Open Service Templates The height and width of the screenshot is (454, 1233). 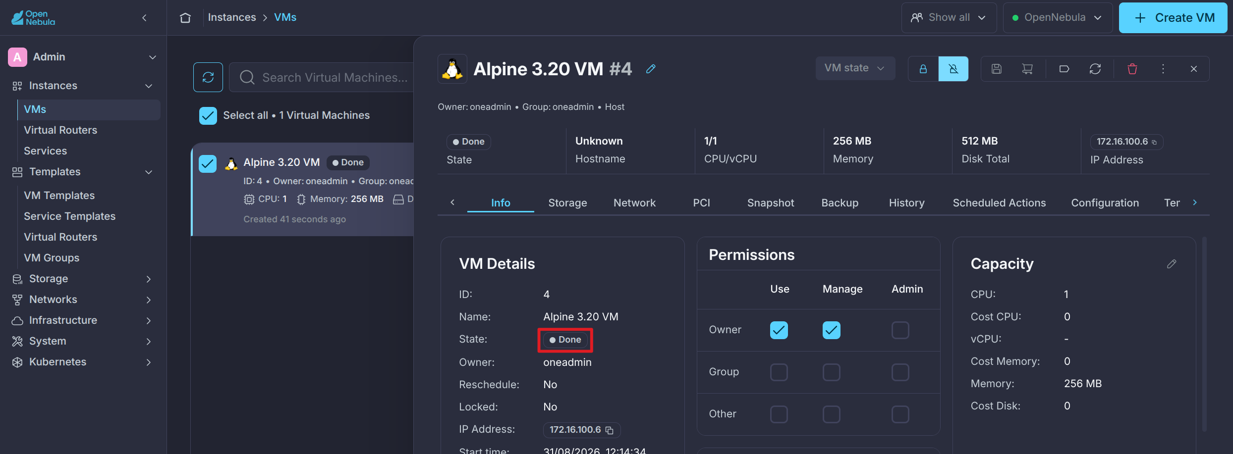click(x=69, y=216)
